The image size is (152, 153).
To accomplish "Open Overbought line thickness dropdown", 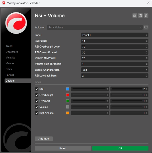I will pos(129,95).
